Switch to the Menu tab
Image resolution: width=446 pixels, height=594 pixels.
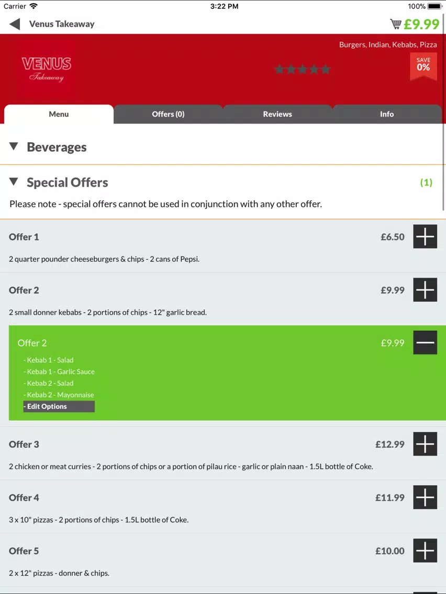click(59, 114)
